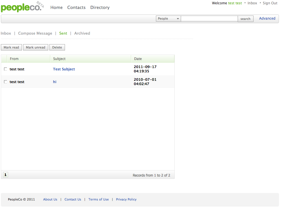Go to the Home menu
283x208 pixels.
(56, 8)
